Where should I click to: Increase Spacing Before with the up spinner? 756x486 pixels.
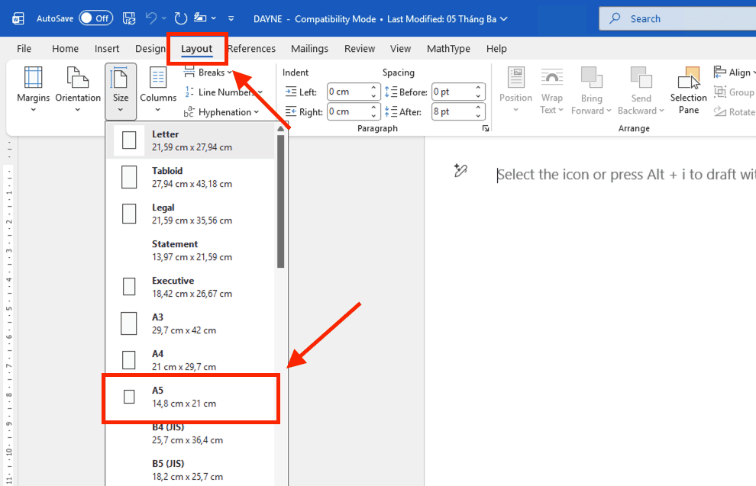coord(478,88)
